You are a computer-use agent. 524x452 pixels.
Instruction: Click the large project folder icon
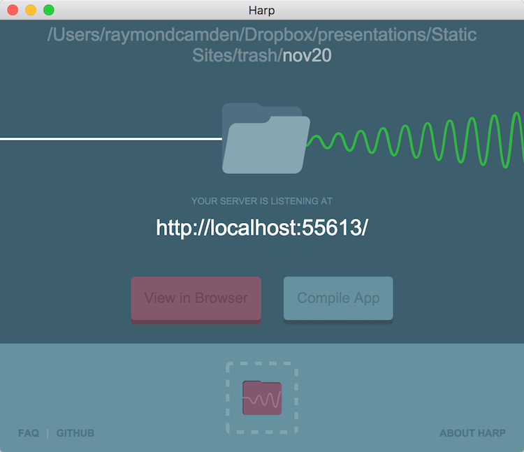[x=266, y=138]
